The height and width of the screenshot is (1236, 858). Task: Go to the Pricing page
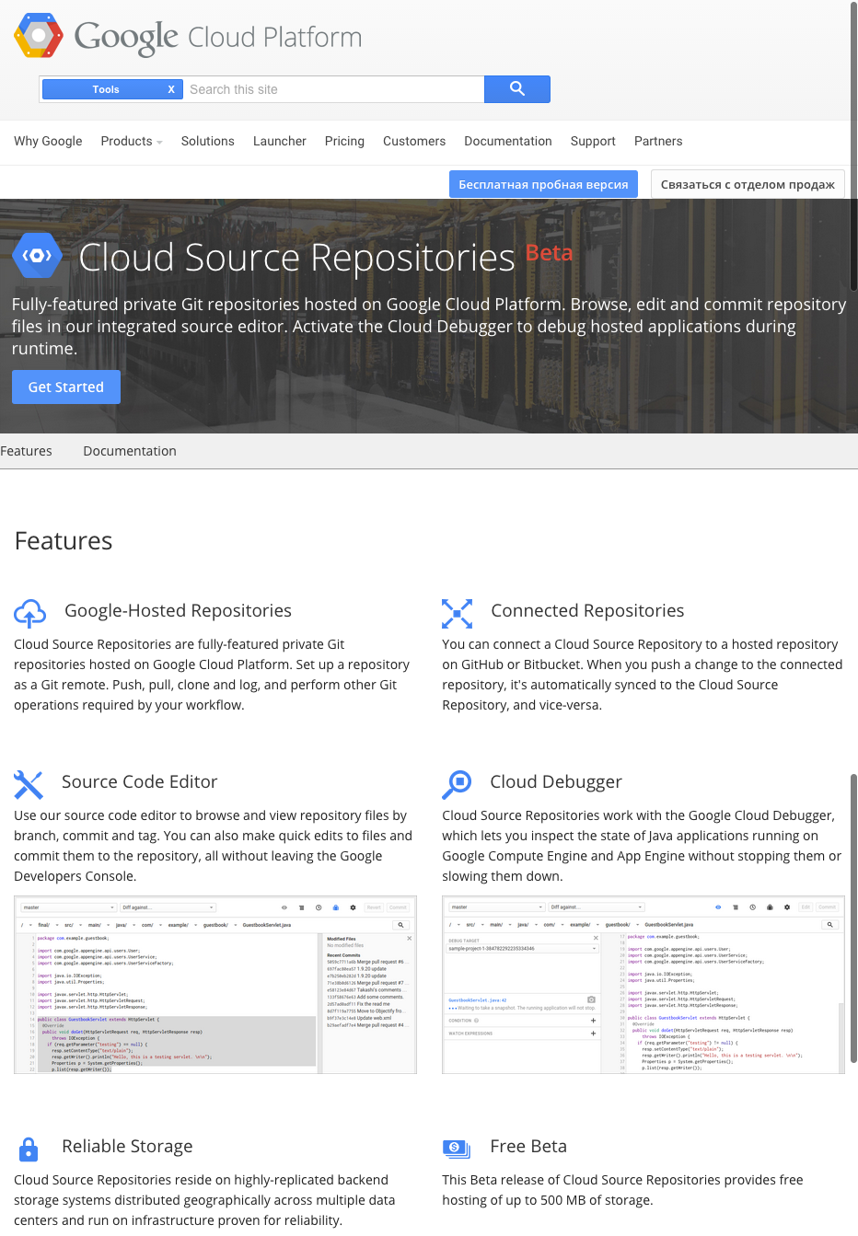pyautogui.click(x=344, y=141)
